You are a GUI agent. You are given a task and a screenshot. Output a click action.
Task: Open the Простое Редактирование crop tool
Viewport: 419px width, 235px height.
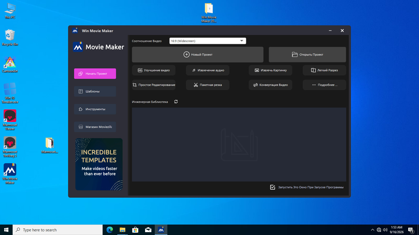pos(154,85)
